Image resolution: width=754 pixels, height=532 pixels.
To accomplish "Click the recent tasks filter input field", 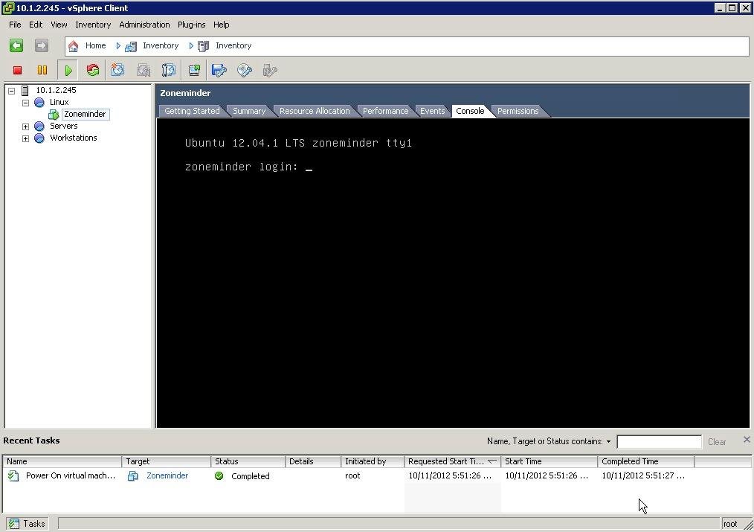I will point(659,441).
